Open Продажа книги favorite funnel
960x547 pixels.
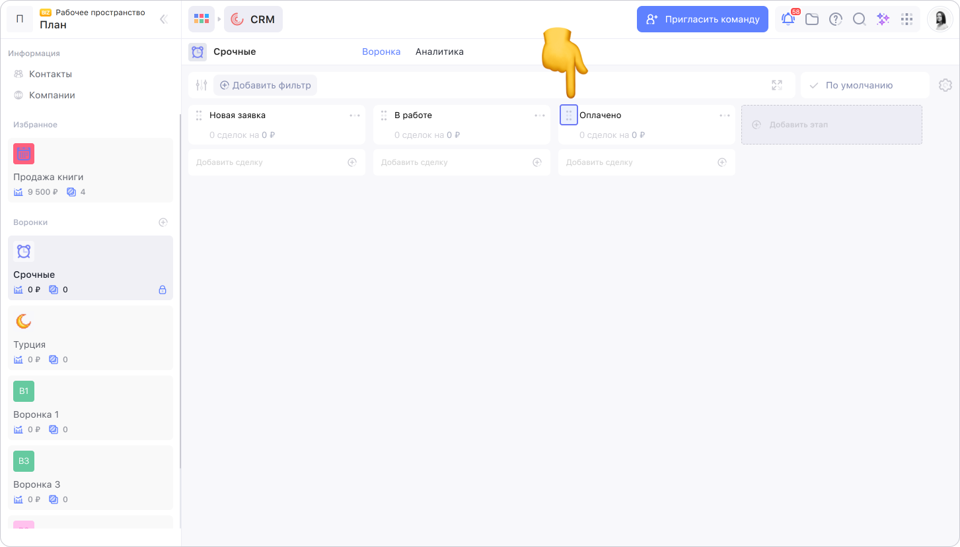click(x=91, y=170)
